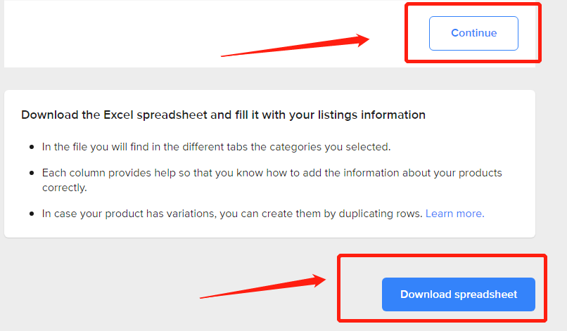Open the Learn more link
This screenshot has width=567, height=331.
(455, 214)
